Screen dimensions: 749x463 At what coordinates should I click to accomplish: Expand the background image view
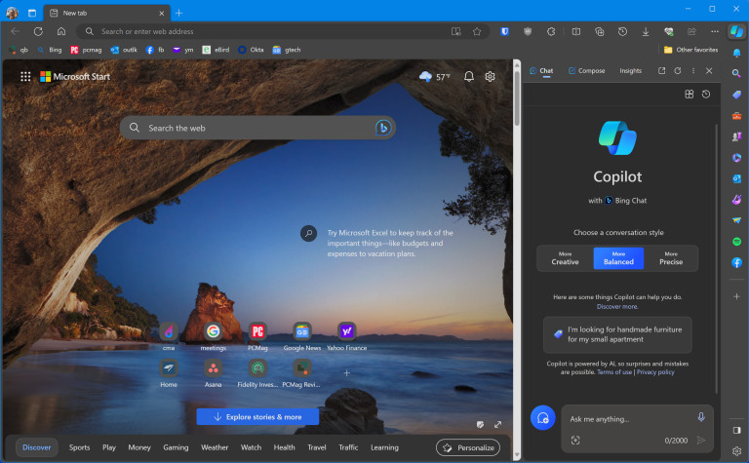point(497,424)
